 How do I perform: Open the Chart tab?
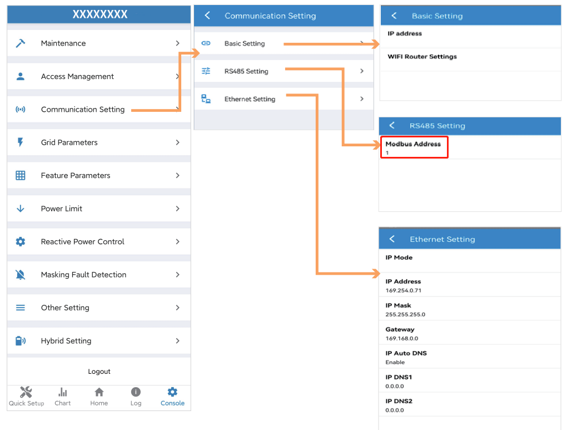pos(63,396)
